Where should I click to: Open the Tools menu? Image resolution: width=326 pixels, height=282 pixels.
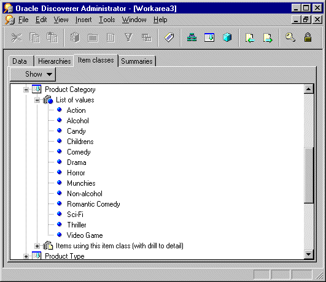tap(107, 20)
